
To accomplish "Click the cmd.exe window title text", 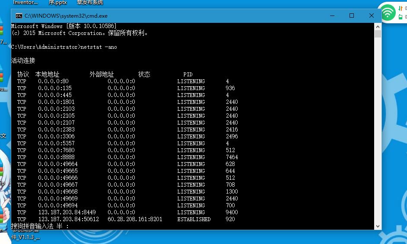I will coord(66,16).
